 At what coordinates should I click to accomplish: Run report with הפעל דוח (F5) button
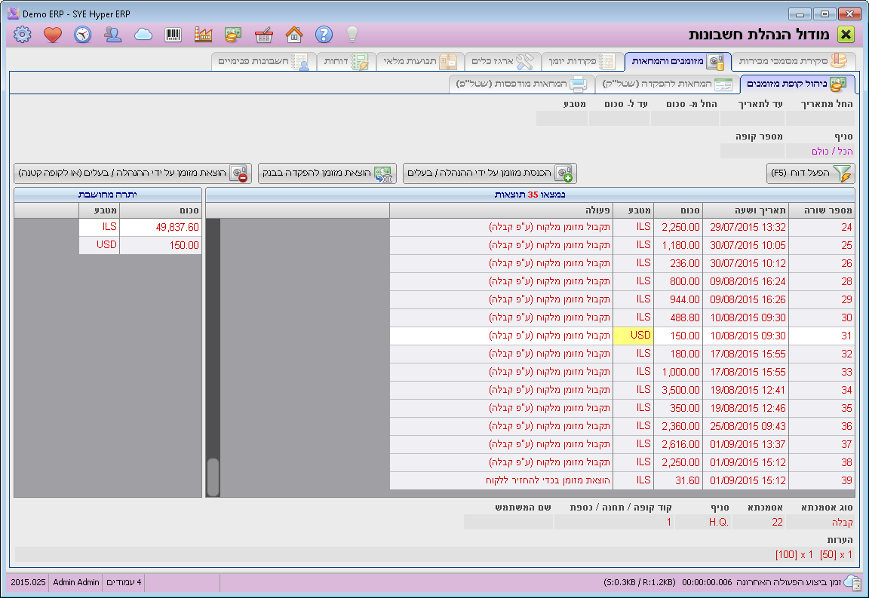point(812,173)
